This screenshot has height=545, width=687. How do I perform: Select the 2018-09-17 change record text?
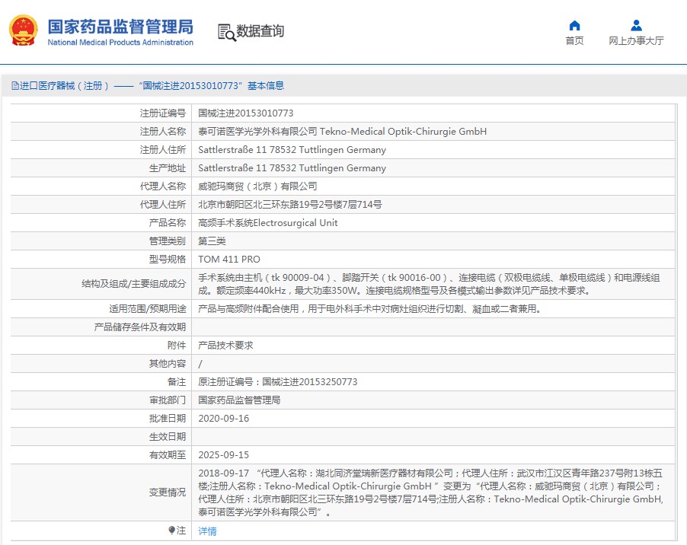(430, 492)
